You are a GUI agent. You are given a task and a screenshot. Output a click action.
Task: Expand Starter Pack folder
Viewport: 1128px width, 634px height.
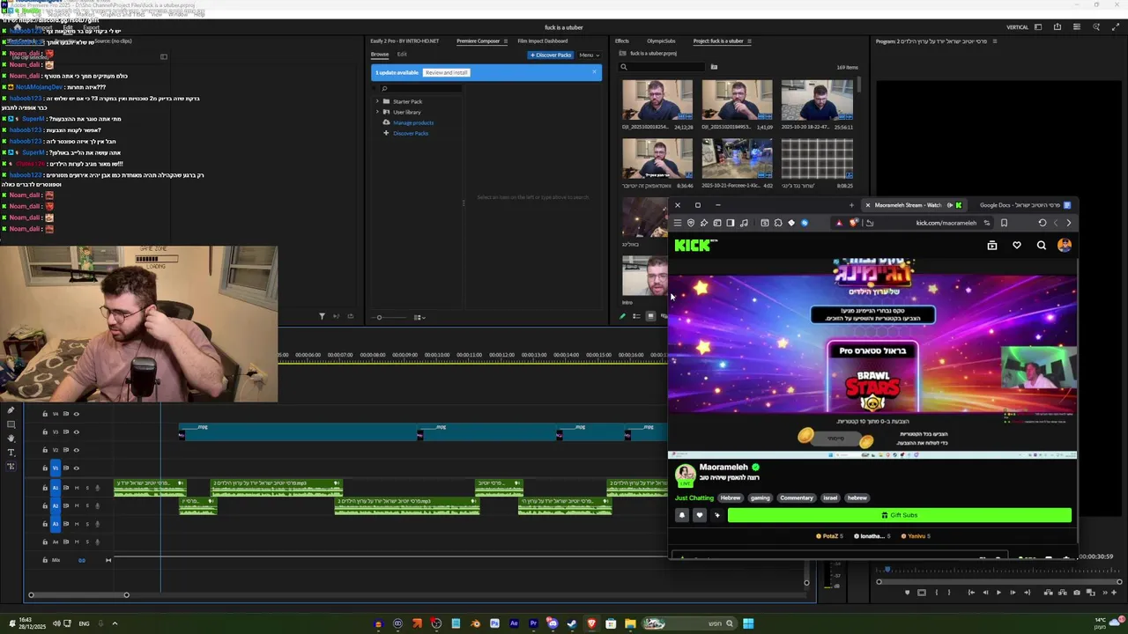click(x=378, y=101)
